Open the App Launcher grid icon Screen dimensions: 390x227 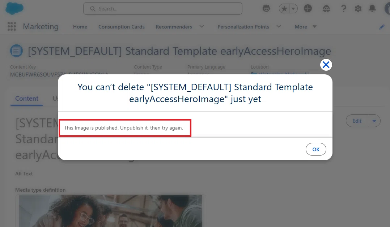(x=12, y=27)
